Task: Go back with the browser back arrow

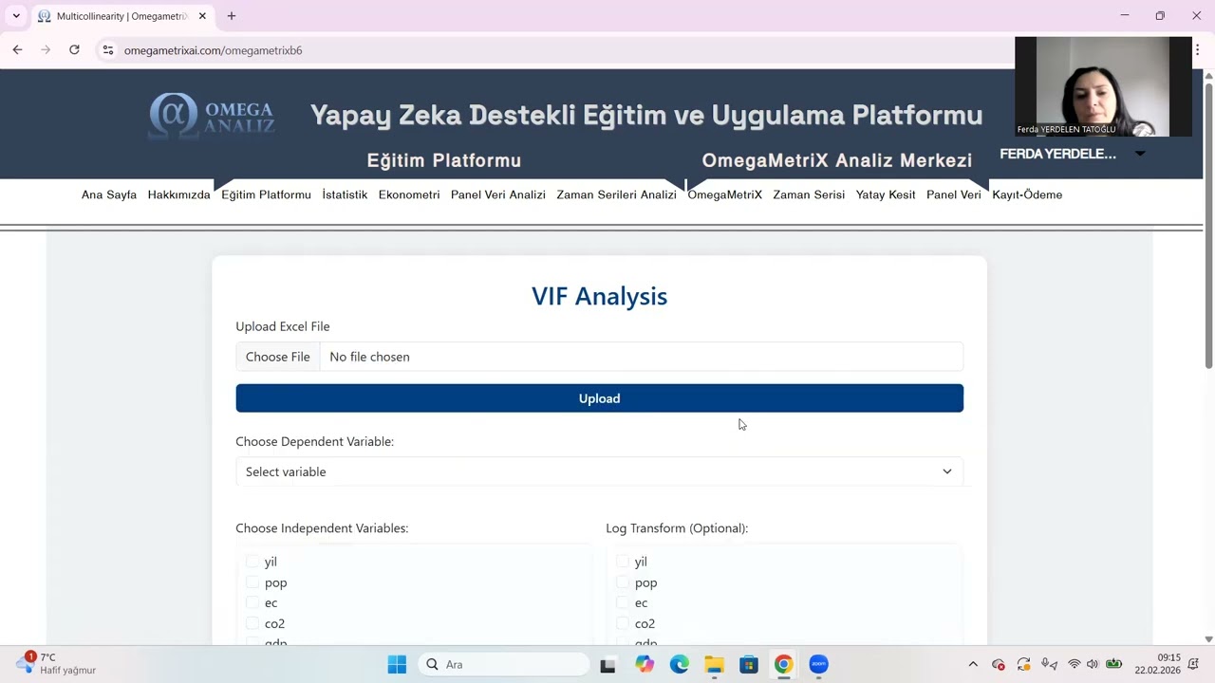Action: 17,49
